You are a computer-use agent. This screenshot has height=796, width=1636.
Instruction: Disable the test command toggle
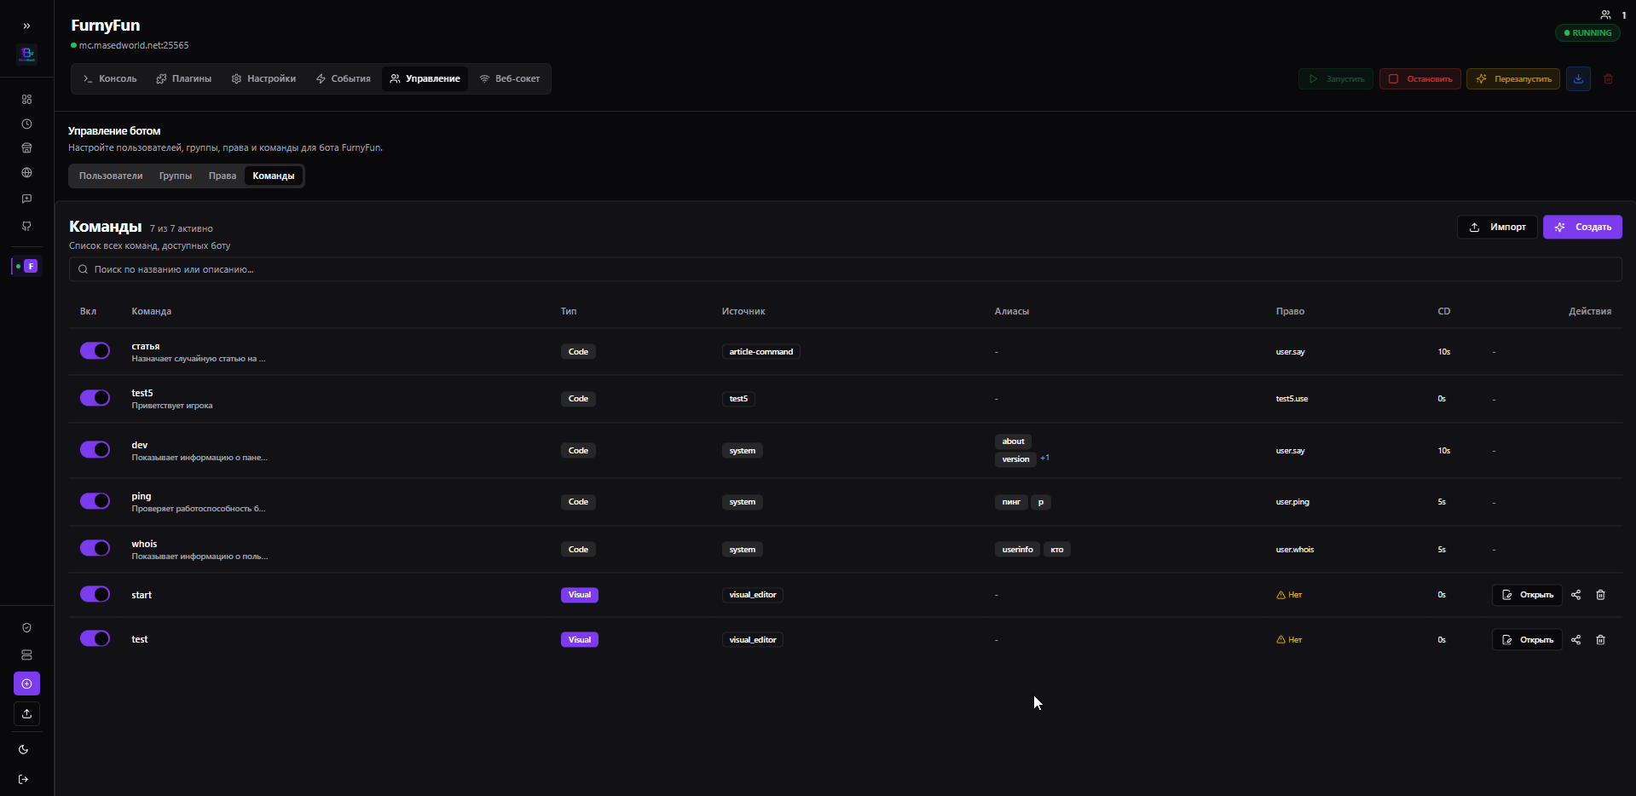95,638
